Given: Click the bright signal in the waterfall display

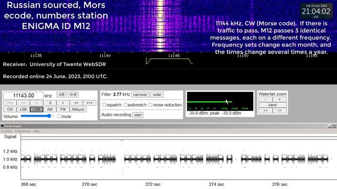Looking at the screenshot, I should point(161,26).
